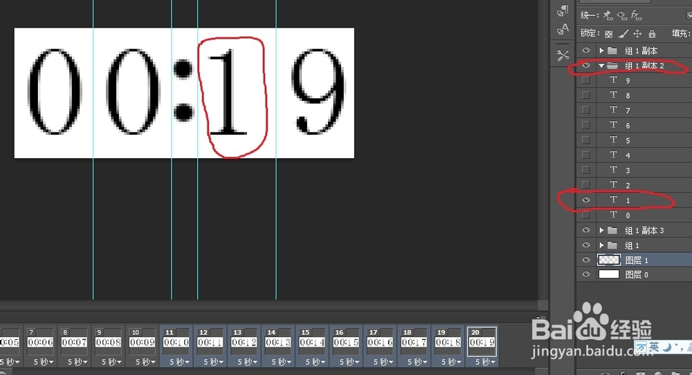
Task: Click the T icon of text layer 2
Action: click(x=613, y=184)
